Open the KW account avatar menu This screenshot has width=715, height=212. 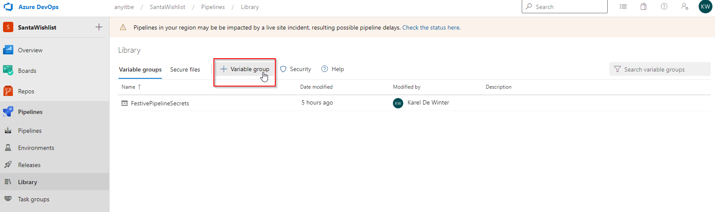[x=705, y=7]
